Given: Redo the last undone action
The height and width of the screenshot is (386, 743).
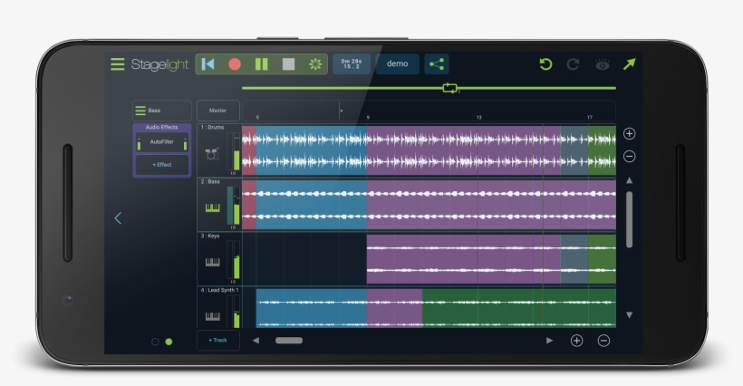Looking at the screenshot, I should click(573, 64).
